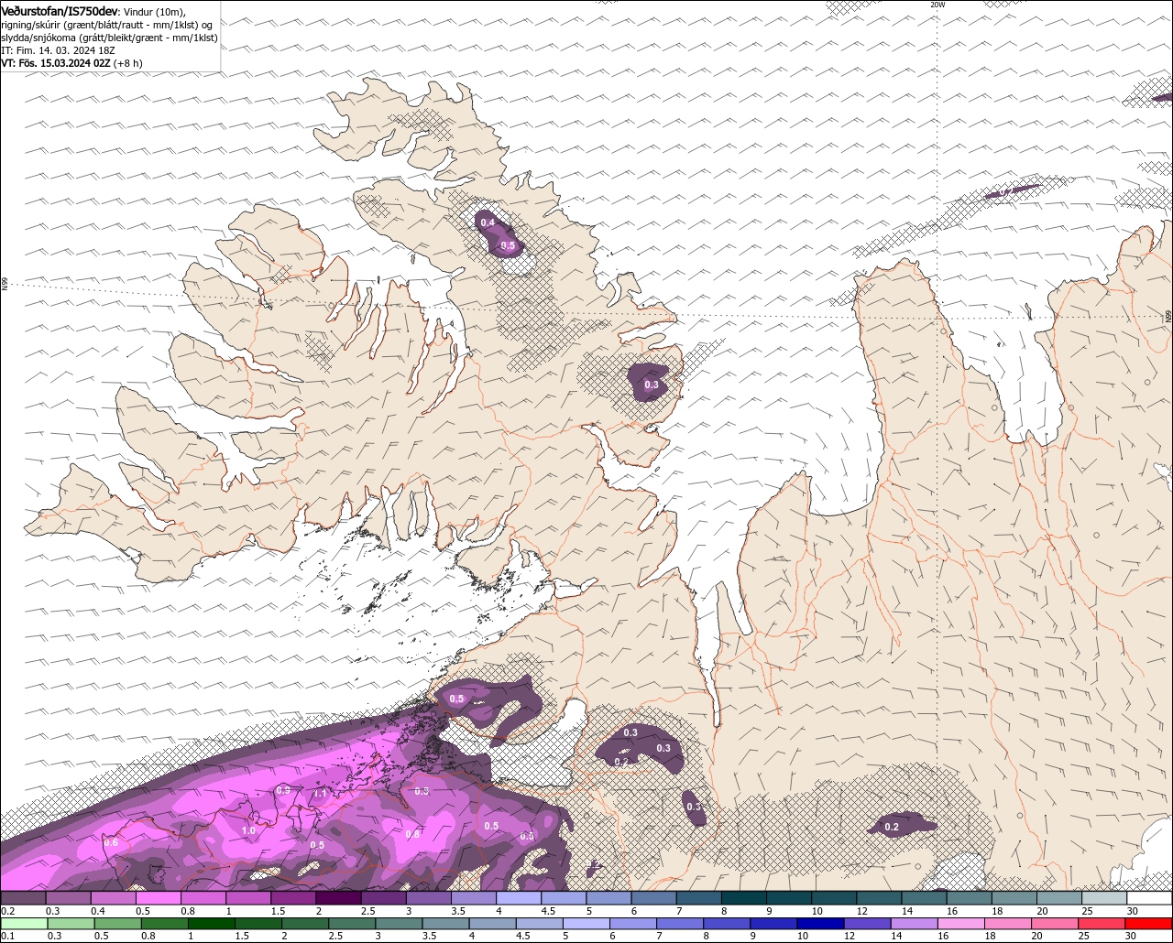Click violet lower legend swatch labeled 12

[868, 923]
